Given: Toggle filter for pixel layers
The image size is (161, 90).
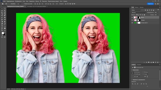Looking at the screenshot, I should tap(145, 10).
